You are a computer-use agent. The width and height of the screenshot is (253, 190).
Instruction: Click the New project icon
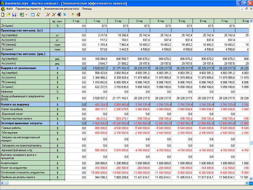(3, 15)
